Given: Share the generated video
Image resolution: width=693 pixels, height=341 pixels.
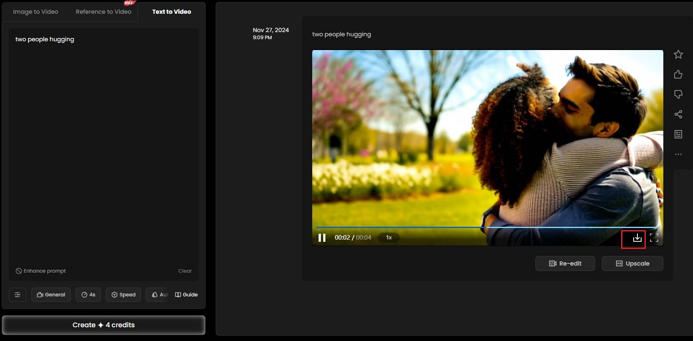Looking at the screenshot, I should pyautogui.click(x=678, y=114).
